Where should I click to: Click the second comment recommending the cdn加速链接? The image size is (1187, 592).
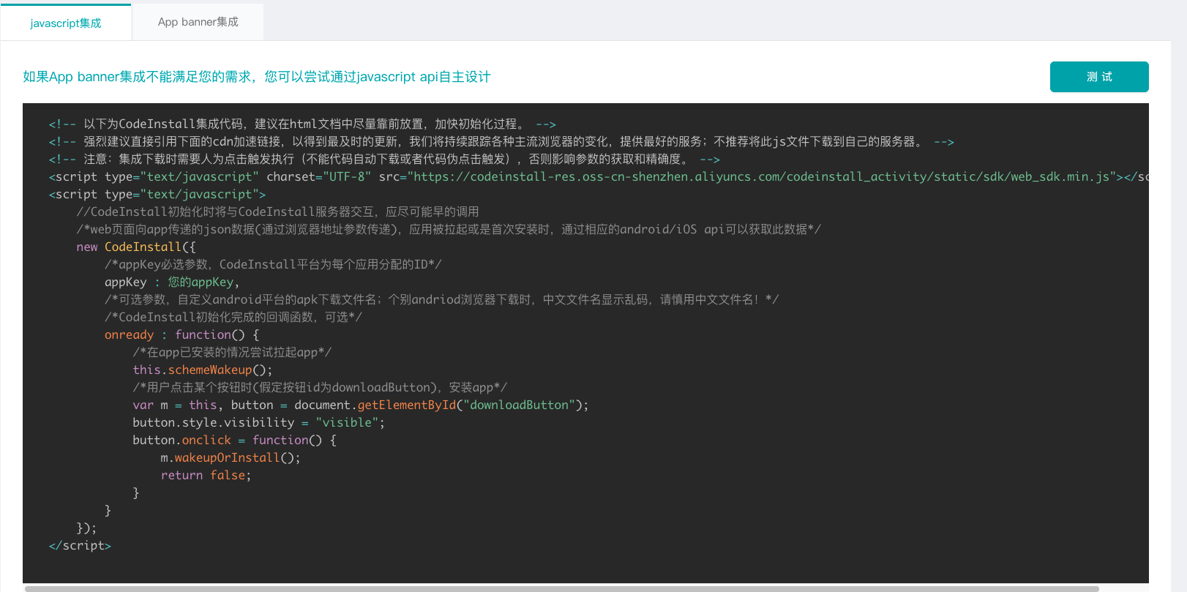tap(501, 141)
